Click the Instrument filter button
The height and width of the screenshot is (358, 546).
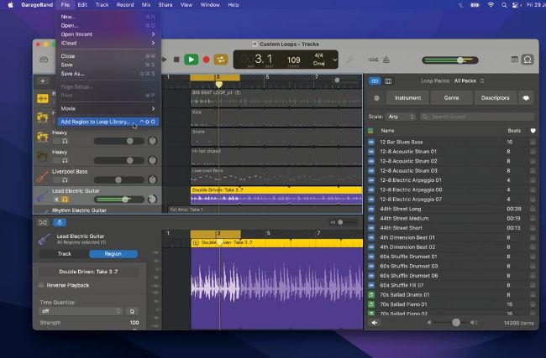click(408, 98)
